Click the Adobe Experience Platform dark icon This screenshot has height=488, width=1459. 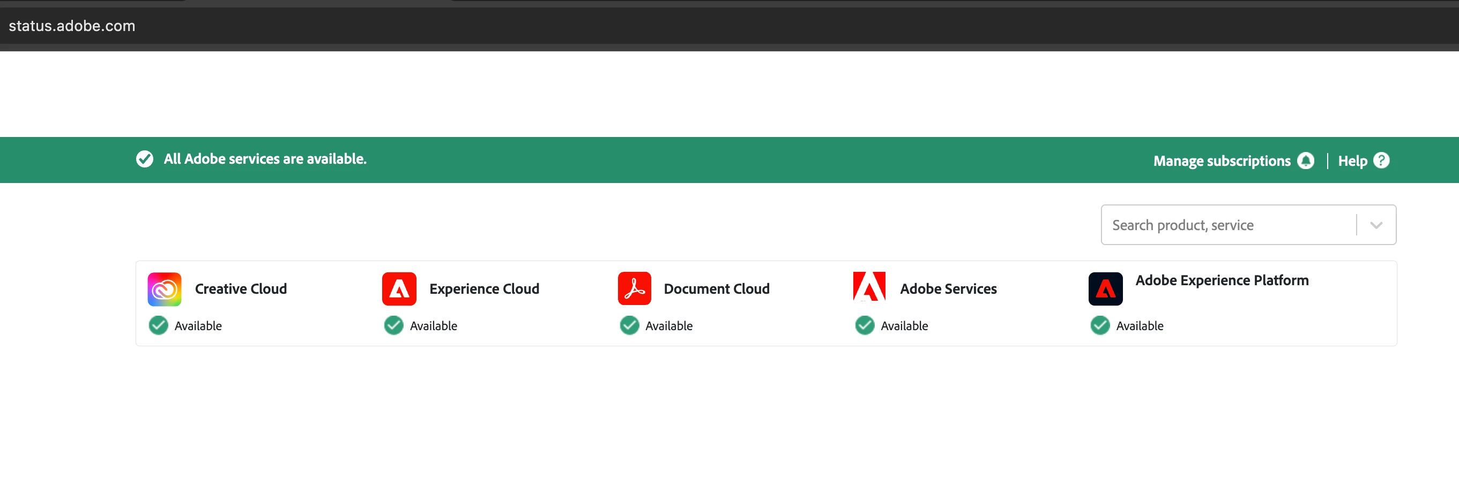1105,289
